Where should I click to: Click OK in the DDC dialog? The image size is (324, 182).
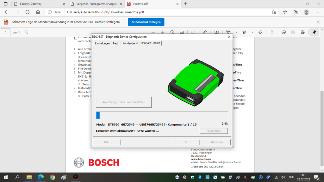click(185, 142)
